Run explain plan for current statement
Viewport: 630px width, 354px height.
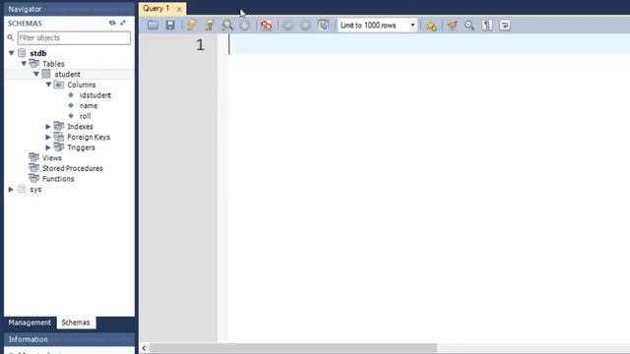(x=227, y=26)
